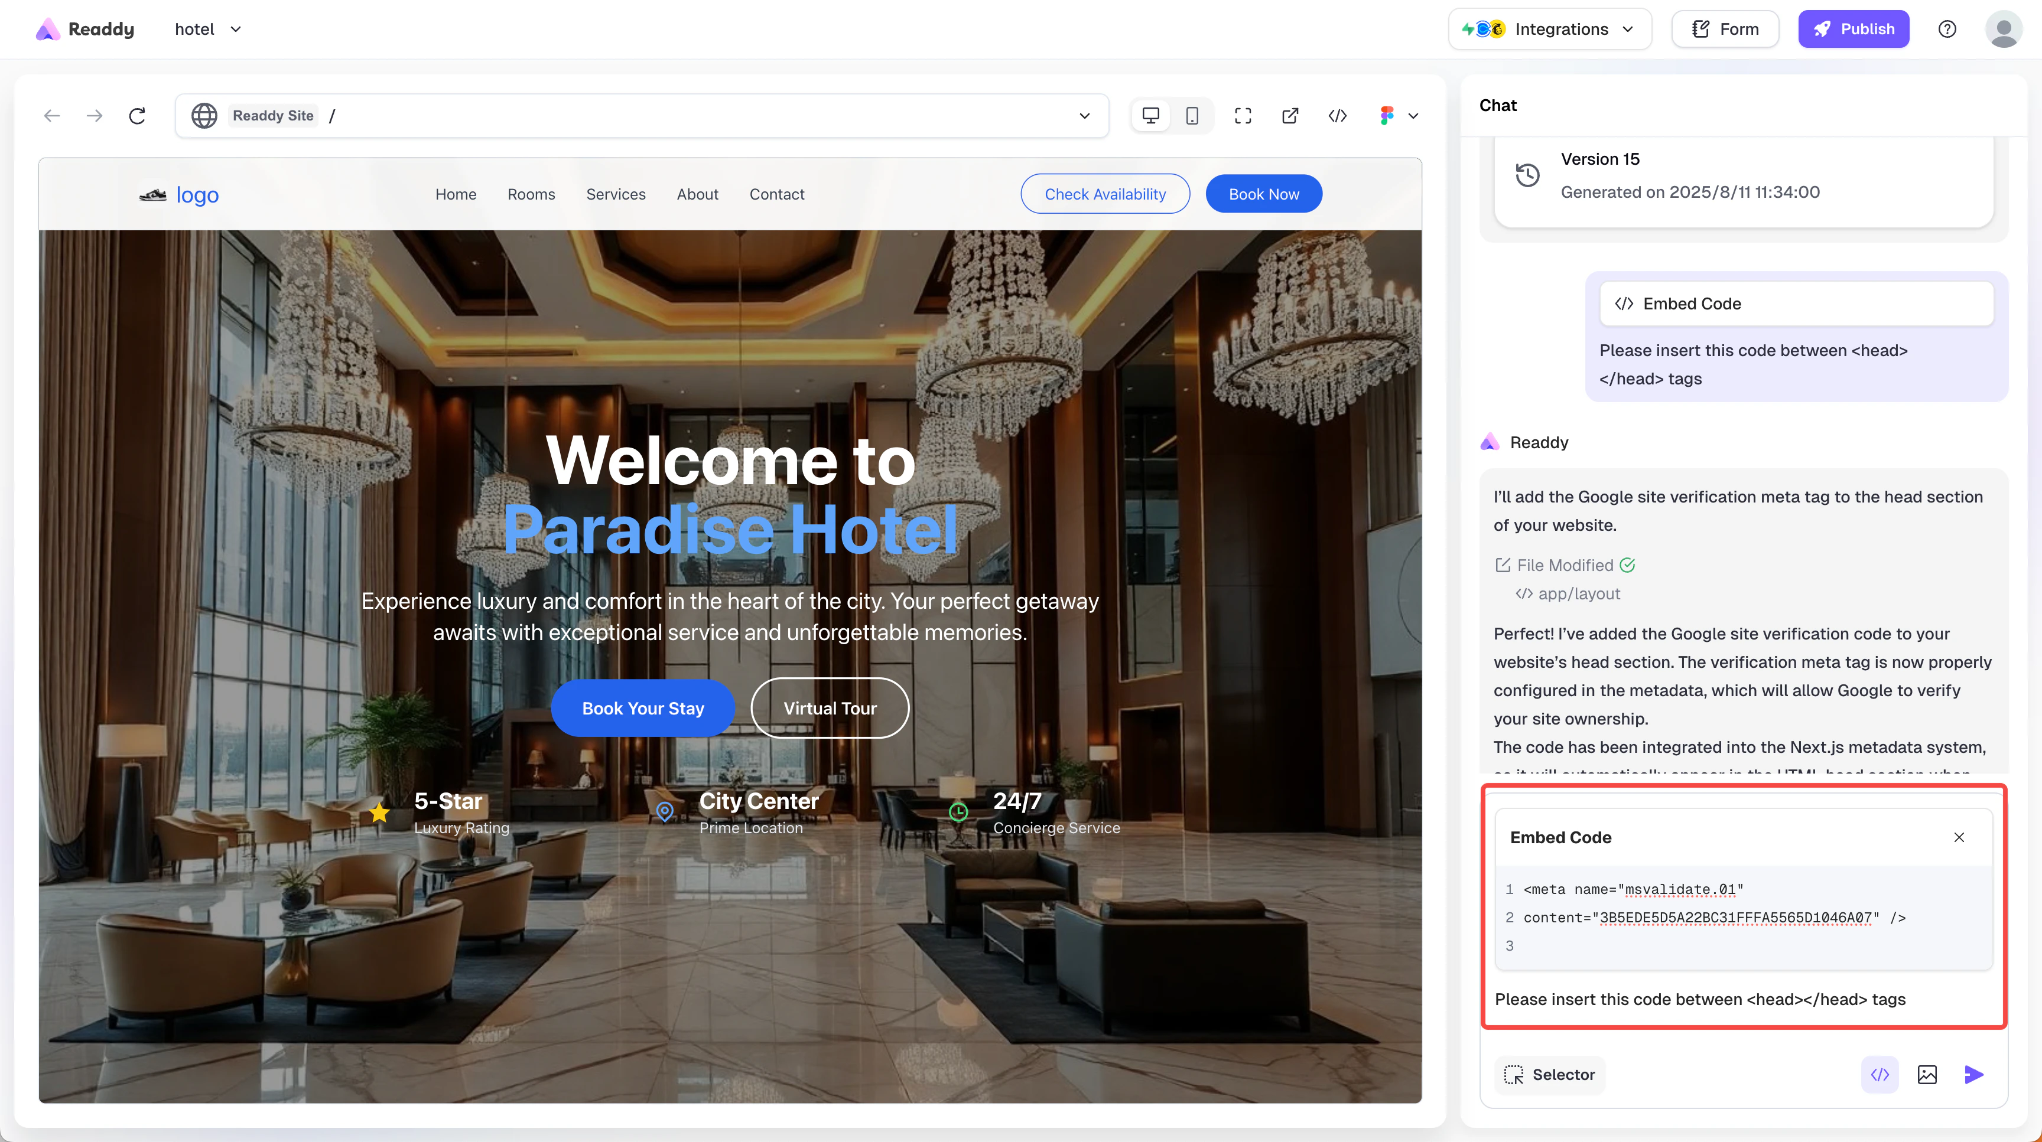Activate the Selector tool
This screenshot has width=2042, height=1142.
click(1550, 1075)
